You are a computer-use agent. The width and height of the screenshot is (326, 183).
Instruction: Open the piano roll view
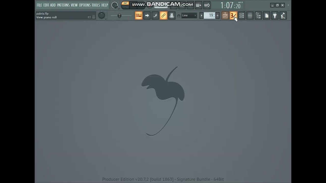click(x=233, y=16)
